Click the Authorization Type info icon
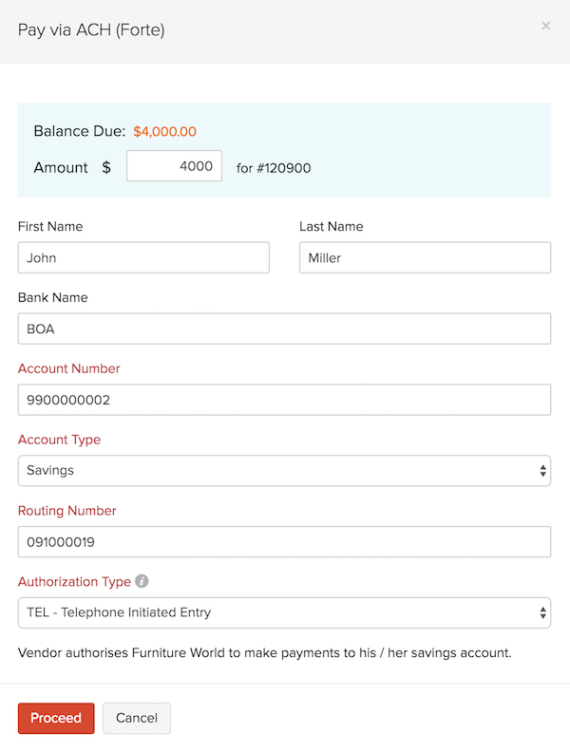Screen dimensions: 570x752 pyautogui.click(x=142, y=581)
